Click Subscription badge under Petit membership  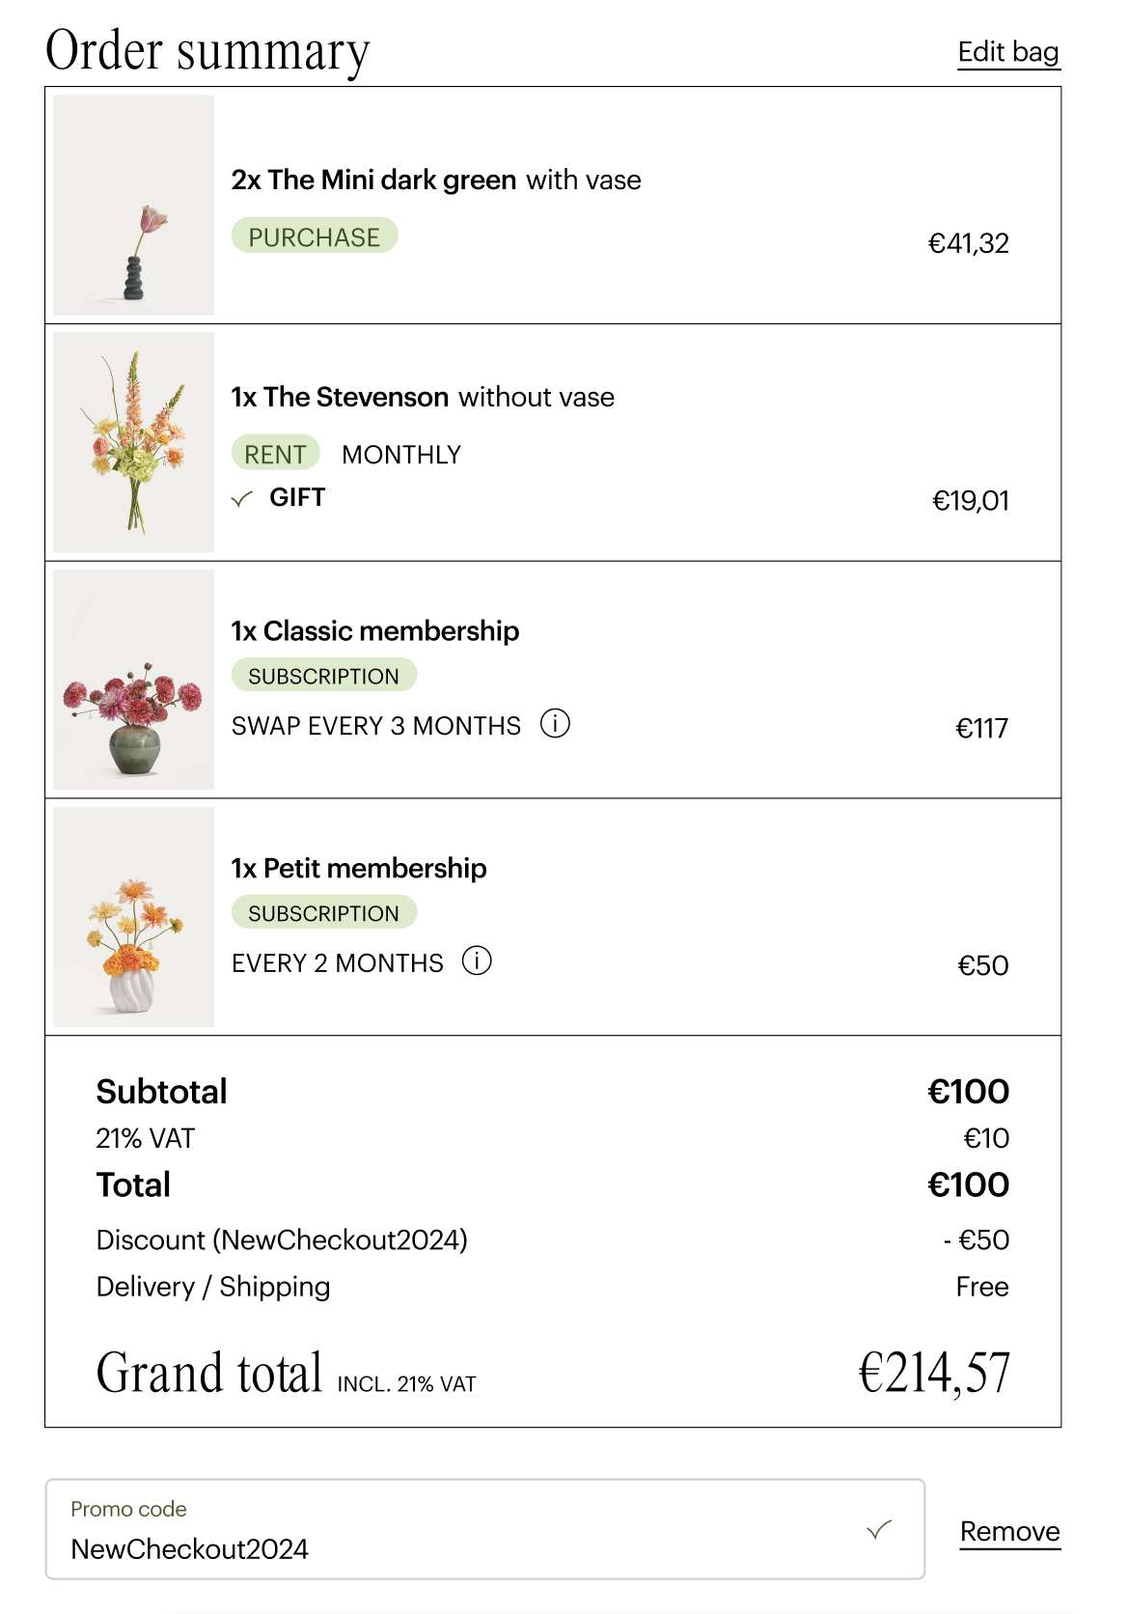click(323, 913)
